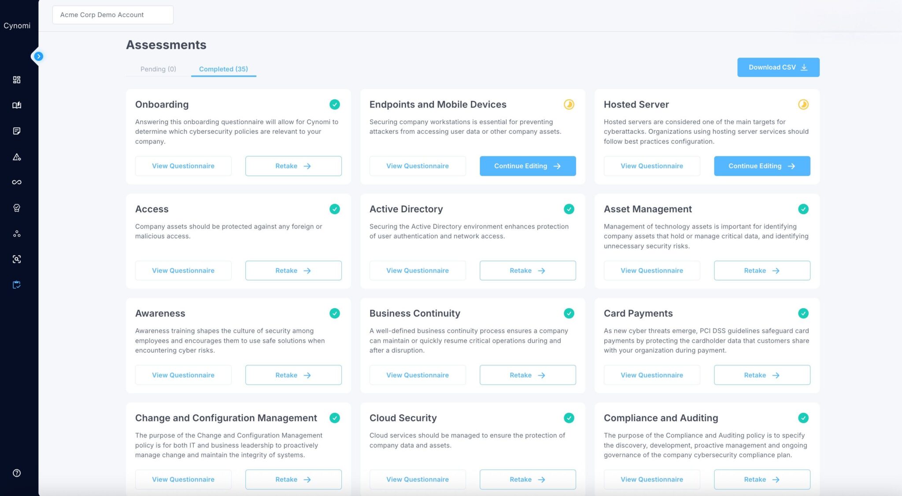This screenshot has width=902, height=496.
Task: Open the Completed (35) tab
Action: [x=223, y=69]
